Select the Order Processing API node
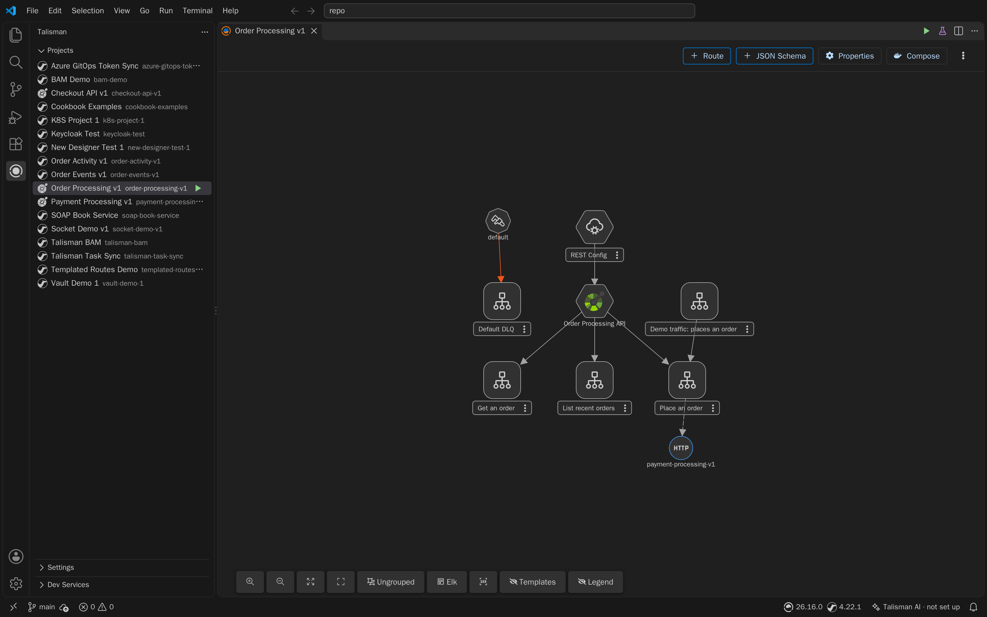 [594, 301]
